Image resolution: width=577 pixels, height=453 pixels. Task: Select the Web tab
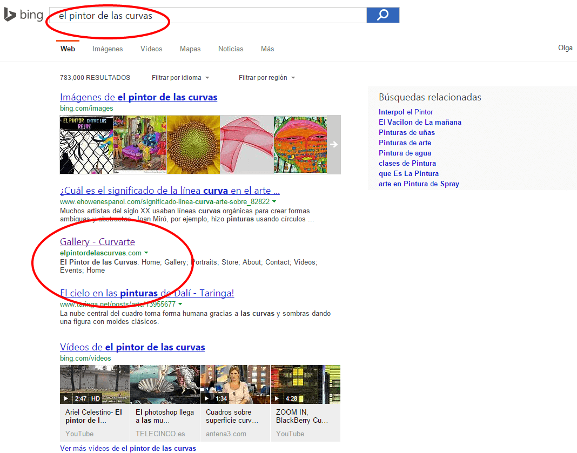[x=68, y=49]
